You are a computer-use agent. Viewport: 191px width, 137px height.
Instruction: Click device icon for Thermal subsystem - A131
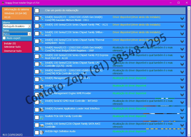click(x=42, y=41)
